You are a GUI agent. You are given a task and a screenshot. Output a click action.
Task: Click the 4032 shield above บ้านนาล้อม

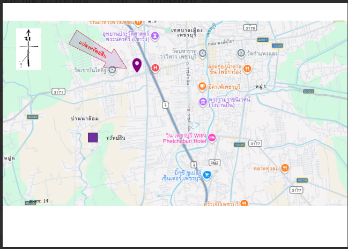click(x=33, y=117)
